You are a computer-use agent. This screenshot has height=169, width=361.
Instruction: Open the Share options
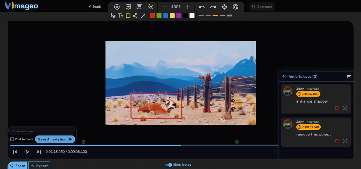pos(18,166)
